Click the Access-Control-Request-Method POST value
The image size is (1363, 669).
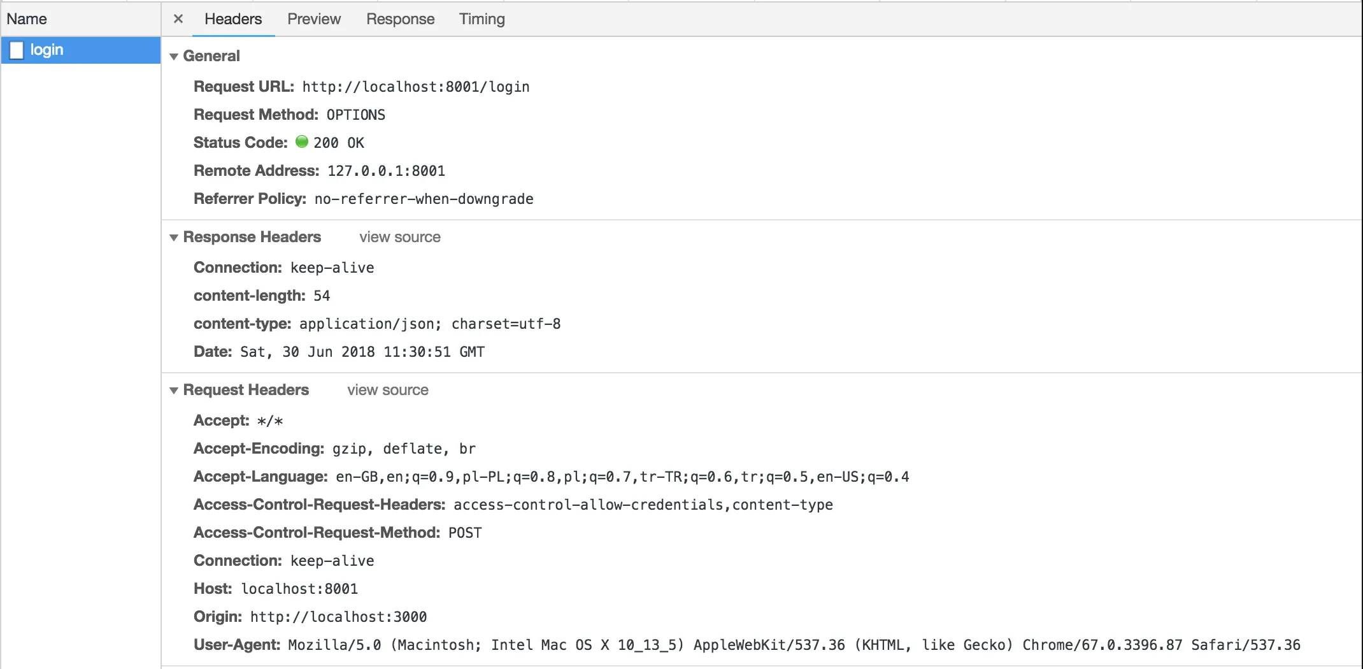[x=465, y=533]
